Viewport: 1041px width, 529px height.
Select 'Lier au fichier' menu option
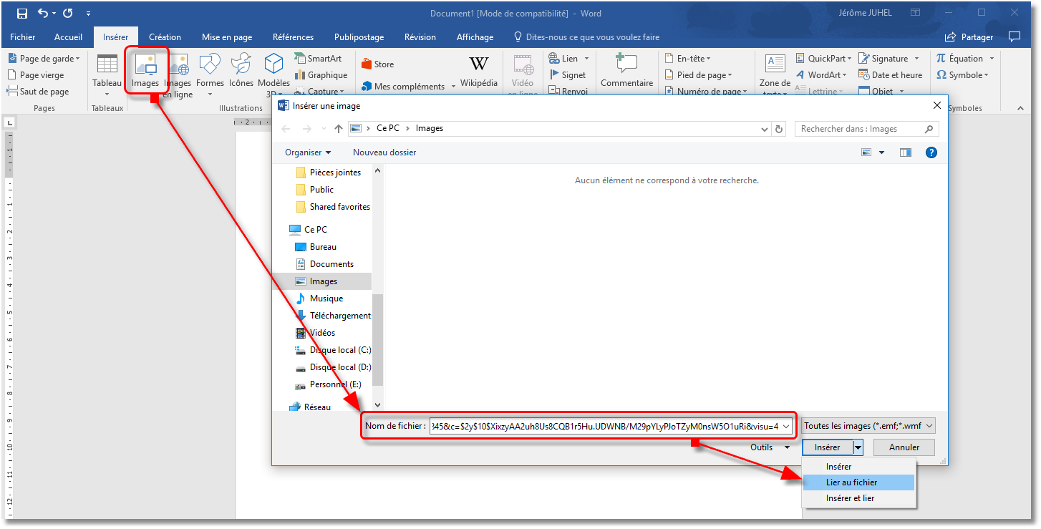pyautogui.click(x=851, y=482)
